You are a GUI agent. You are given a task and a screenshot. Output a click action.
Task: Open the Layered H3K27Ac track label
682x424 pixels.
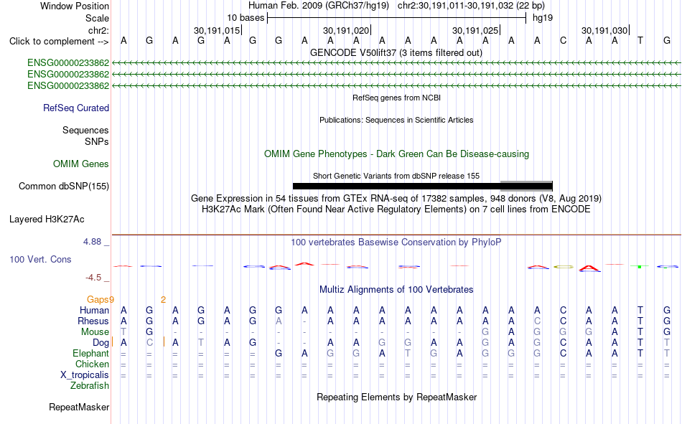(x=47, y=220)
